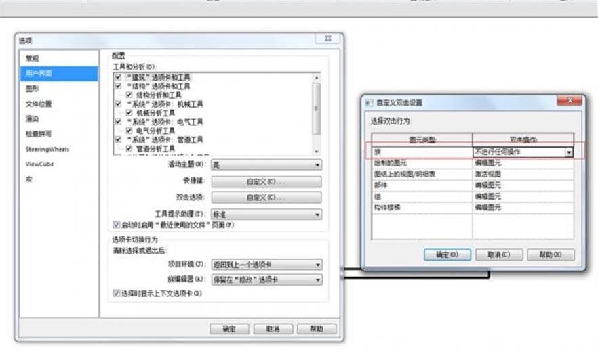Close the 自定义双击设置 dialog with X
Screen dimensions: 598x356
570,102
